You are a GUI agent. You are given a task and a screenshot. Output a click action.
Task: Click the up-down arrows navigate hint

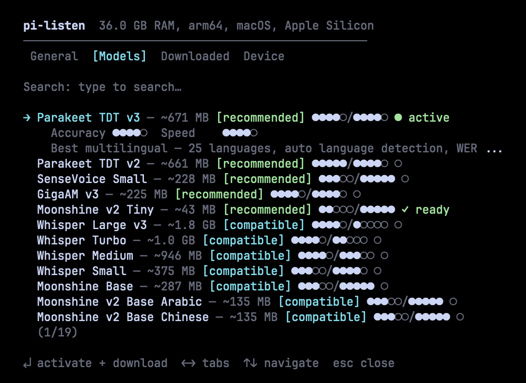281,363
